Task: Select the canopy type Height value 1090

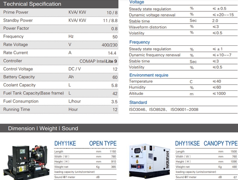Action: coord(234,162)
